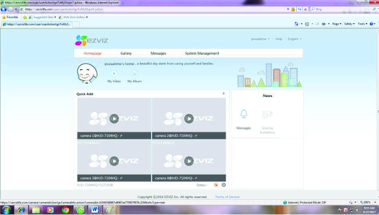Open the Favorites button
Viewport: 379px width, 215px height.
tap(10, 17)
